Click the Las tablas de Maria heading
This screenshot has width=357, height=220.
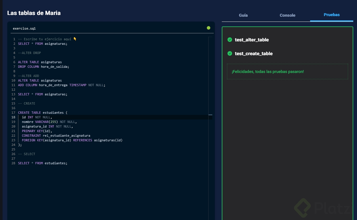[34, 13]
